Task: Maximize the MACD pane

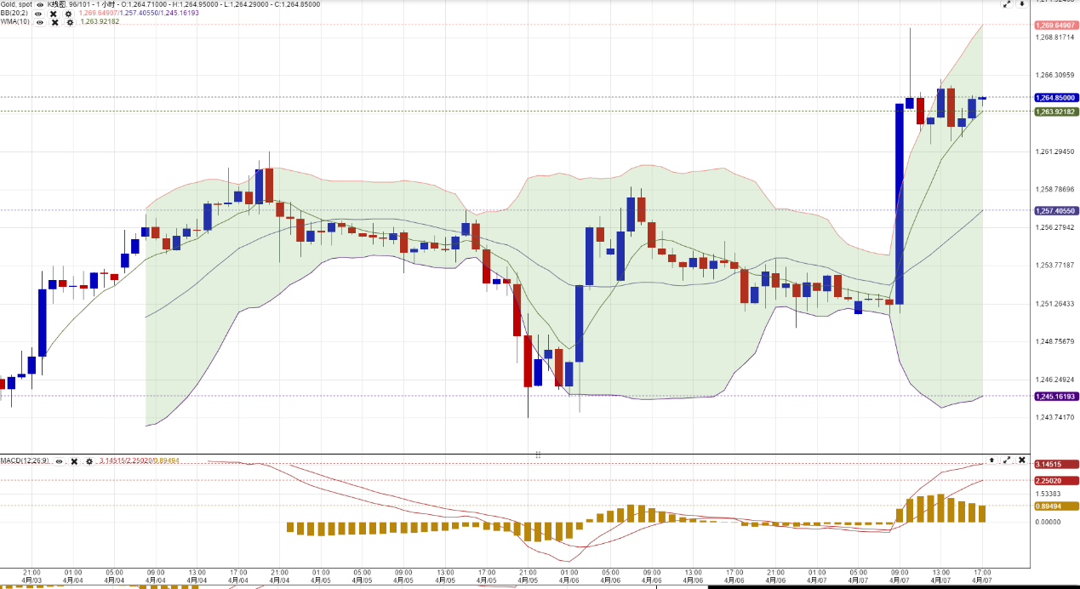Action: (1007, 460)
